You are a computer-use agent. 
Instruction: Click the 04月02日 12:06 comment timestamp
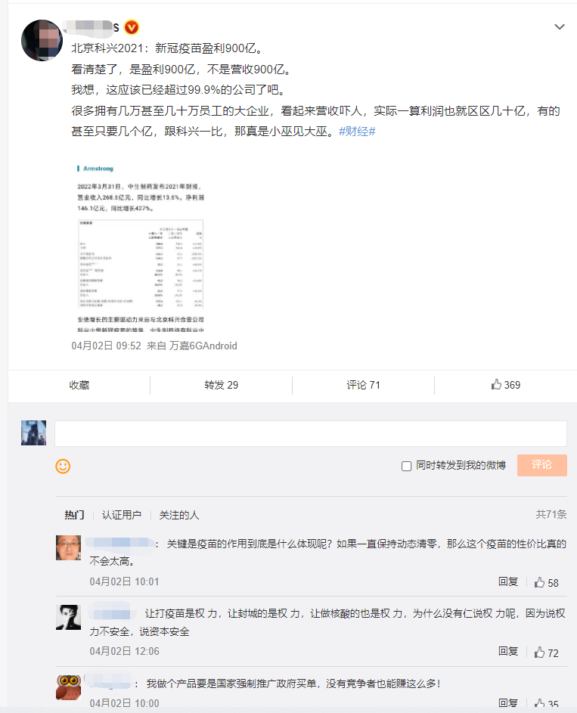coord(124,651)
